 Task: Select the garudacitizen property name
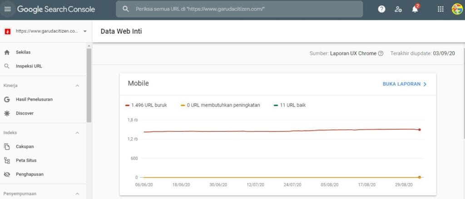pyautogui.click(x=47, y=31)
